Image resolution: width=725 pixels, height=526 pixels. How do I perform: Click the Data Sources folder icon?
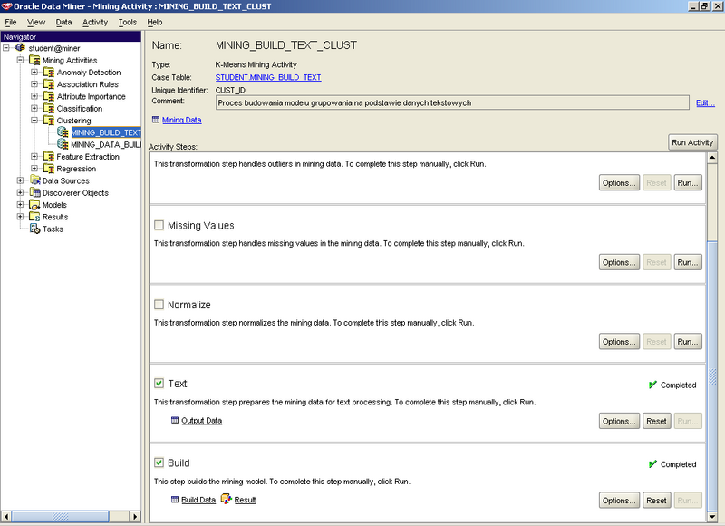34,180
